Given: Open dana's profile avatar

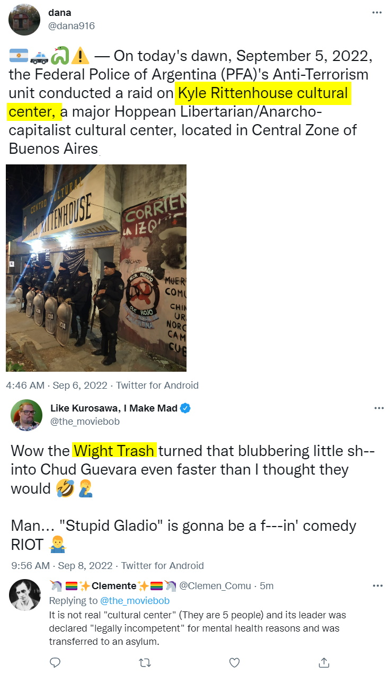Looking at the screenshot, I should 24,19.
